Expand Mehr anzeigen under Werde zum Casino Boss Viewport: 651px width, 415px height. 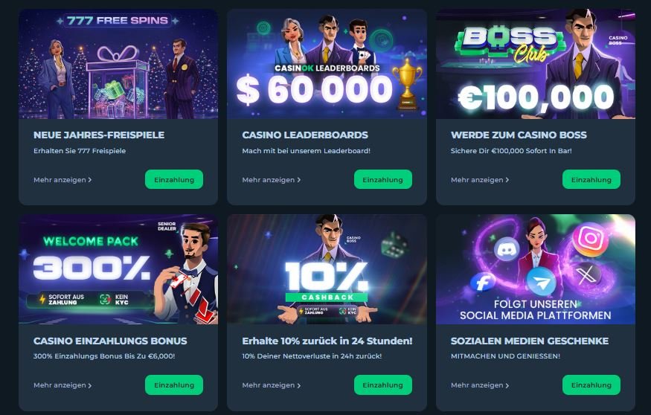point(480,180)
